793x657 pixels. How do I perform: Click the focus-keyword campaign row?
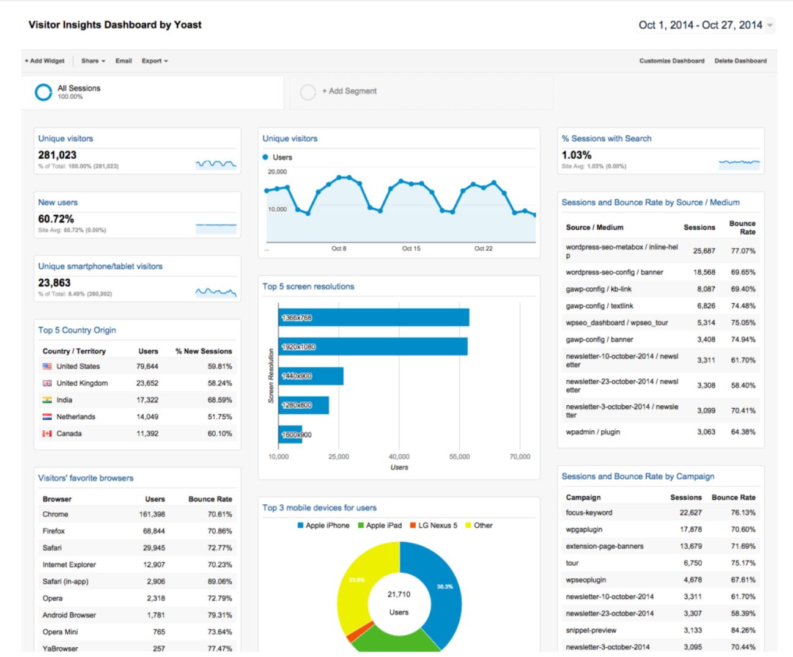coord(660,513)
